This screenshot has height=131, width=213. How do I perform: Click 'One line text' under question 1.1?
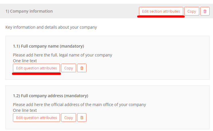coord(25,61)
